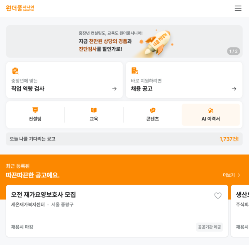Screen dimensions: 249x245
Task: Open the rocket promotion banner
Action: tap(124, 41)
